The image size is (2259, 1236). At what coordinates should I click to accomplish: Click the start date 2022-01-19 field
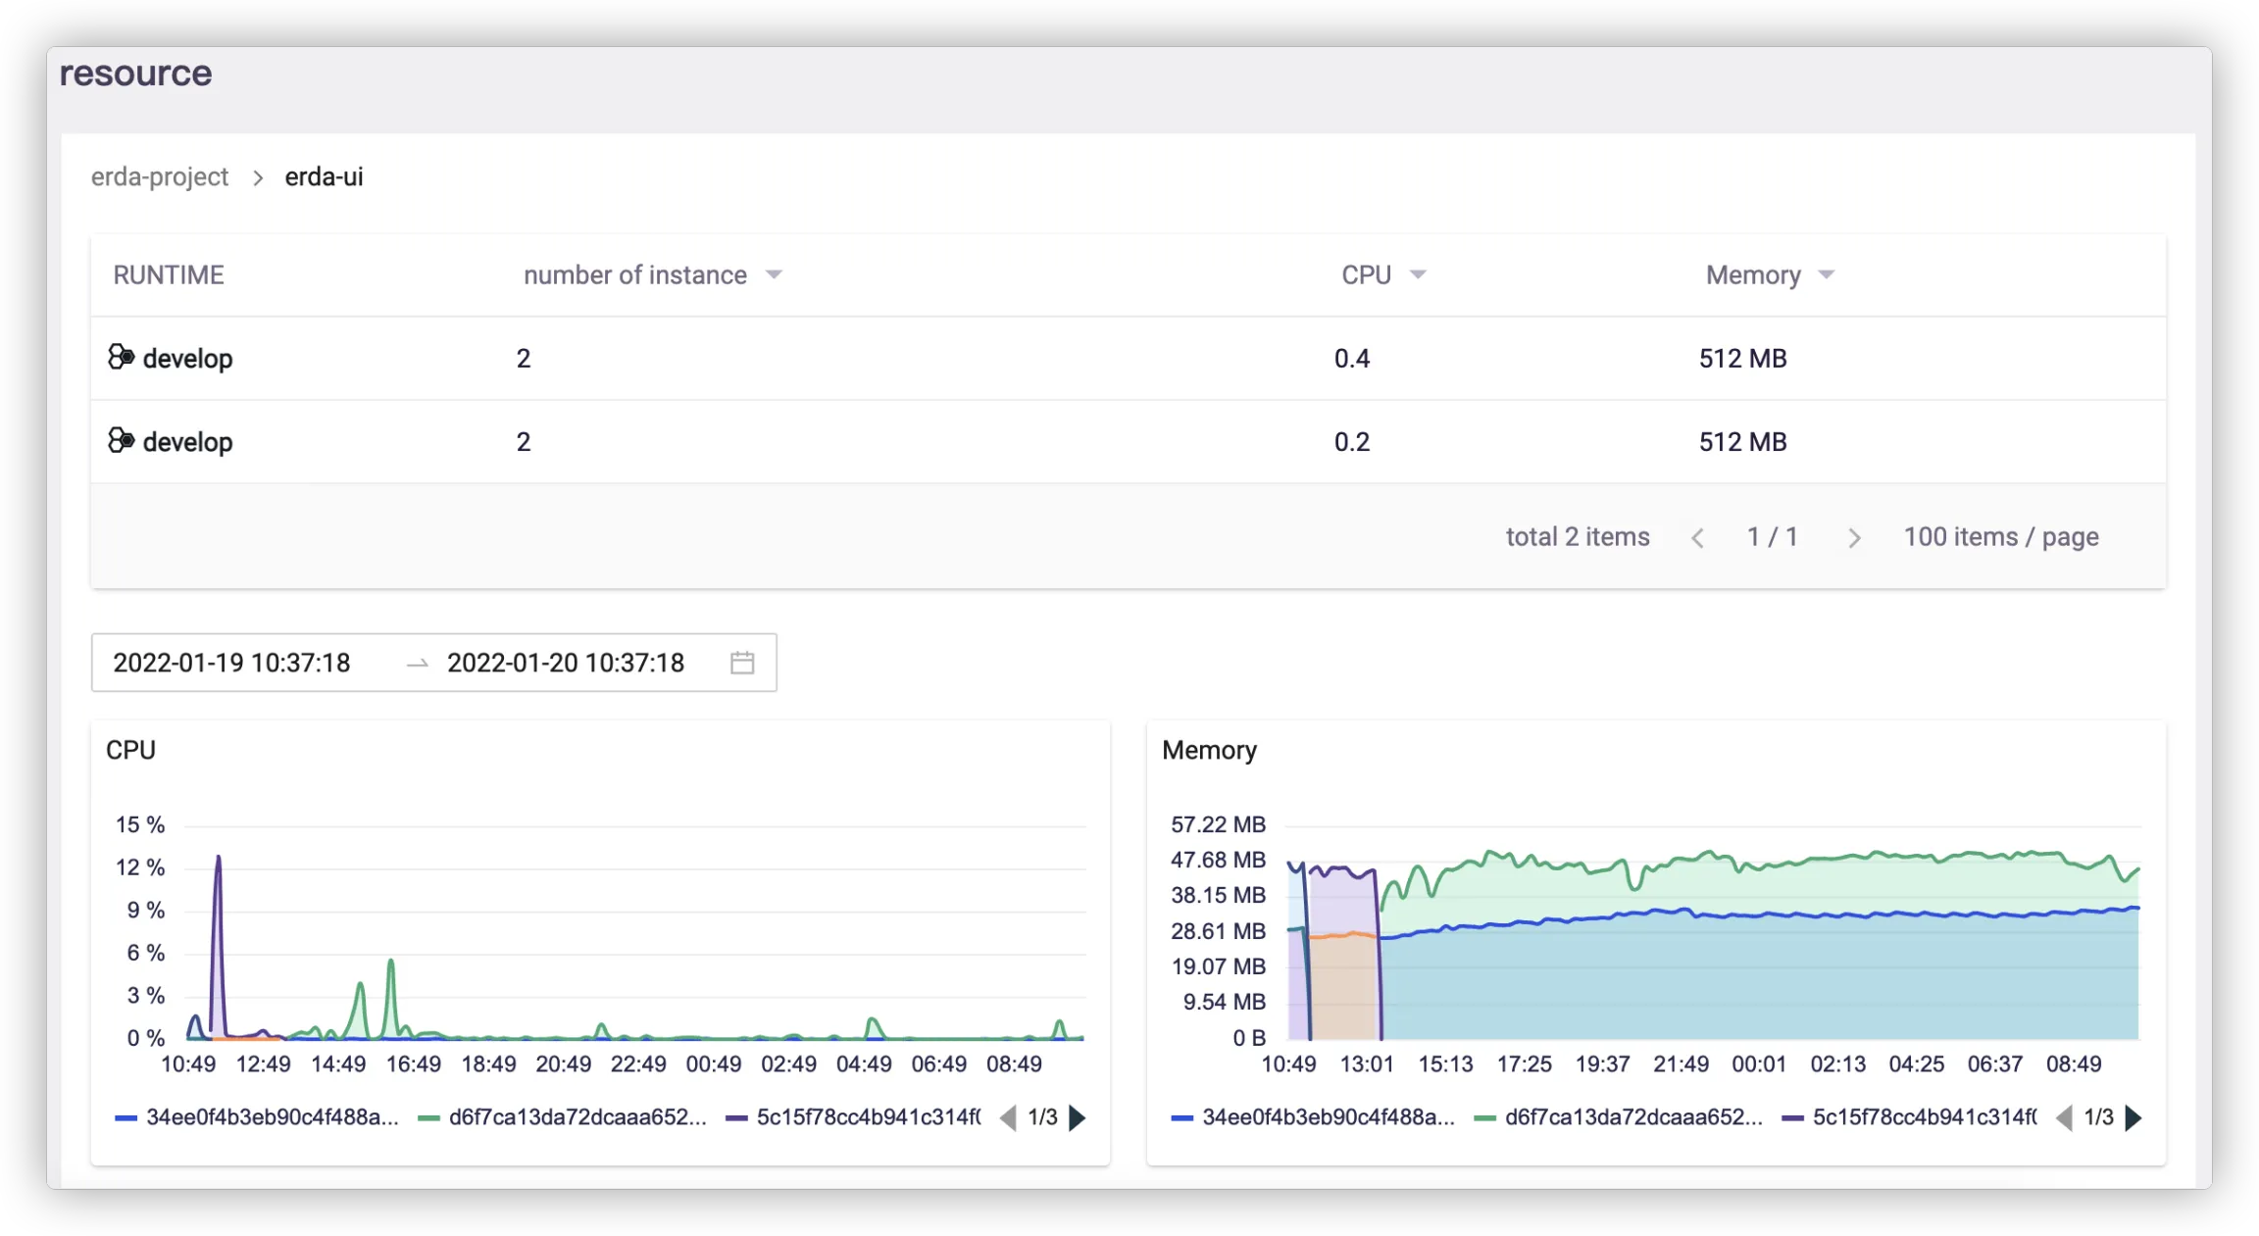(232, 663)
